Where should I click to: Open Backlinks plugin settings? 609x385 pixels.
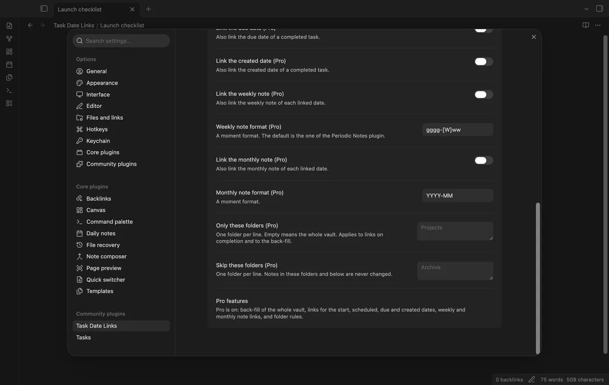click(121, 199)
